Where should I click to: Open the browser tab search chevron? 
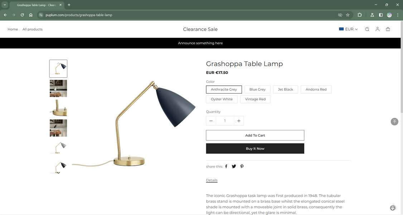coord(5,5)
